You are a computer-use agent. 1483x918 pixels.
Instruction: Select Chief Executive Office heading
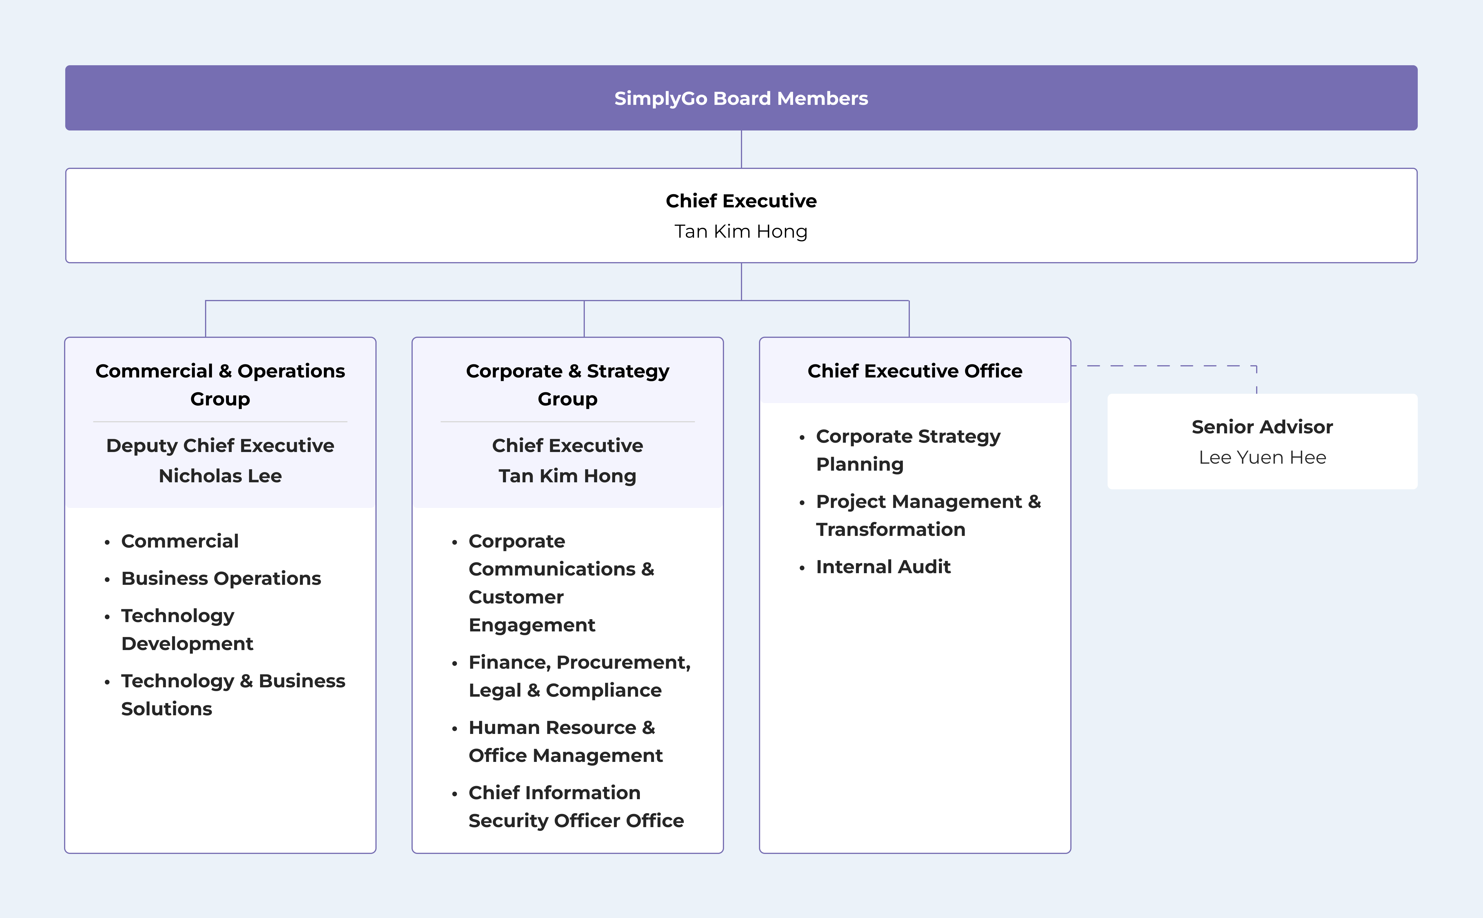pyautogui.click(x=915, y=371)
